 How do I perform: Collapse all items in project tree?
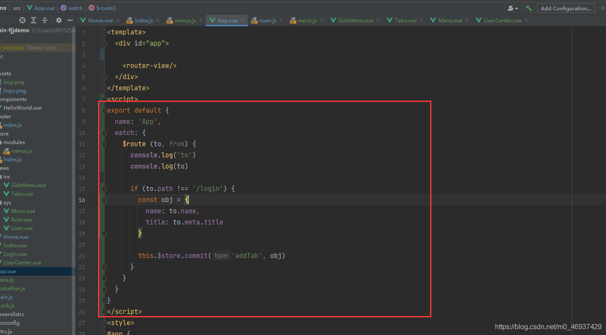[45, 20]
